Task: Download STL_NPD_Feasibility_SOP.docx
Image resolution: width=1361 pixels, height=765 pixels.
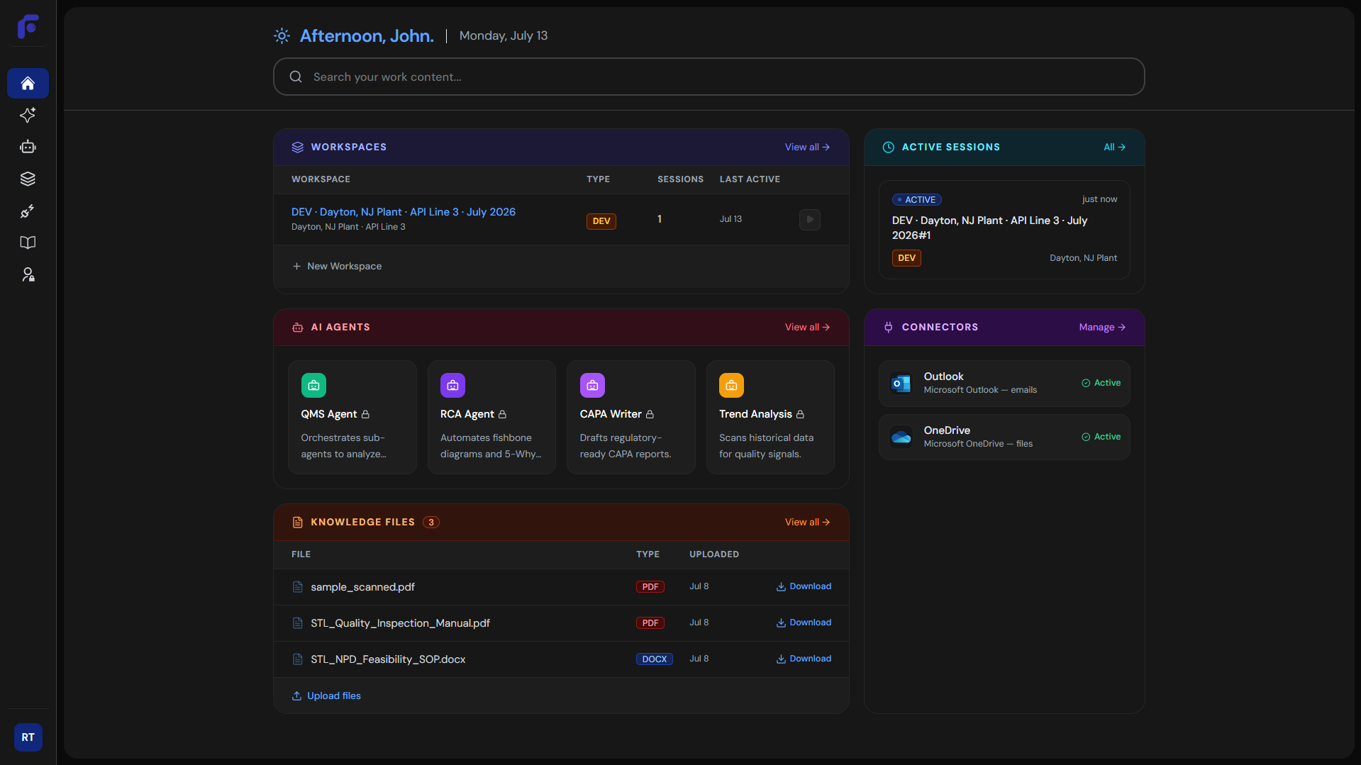Action: click(804, 659)
